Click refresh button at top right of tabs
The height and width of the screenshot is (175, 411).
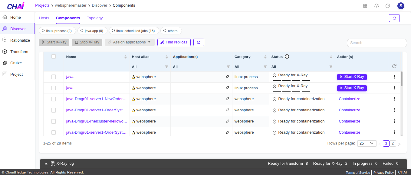394,18
